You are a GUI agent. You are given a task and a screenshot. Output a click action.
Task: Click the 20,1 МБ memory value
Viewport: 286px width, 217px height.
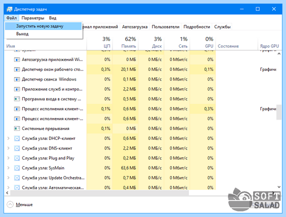pyautogui.click(x=128, y=69)
